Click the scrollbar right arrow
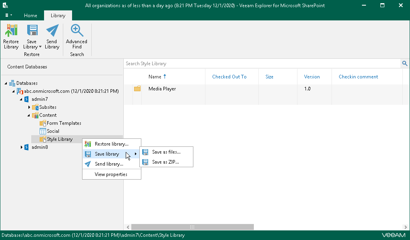This screenshot has height=240, width=410. tap(406, 227)
